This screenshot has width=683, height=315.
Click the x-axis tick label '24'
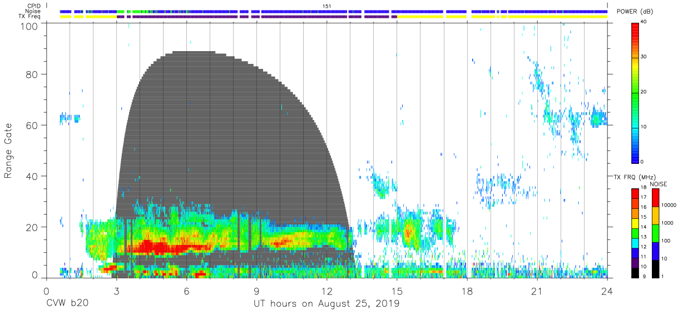click(607, 291)
